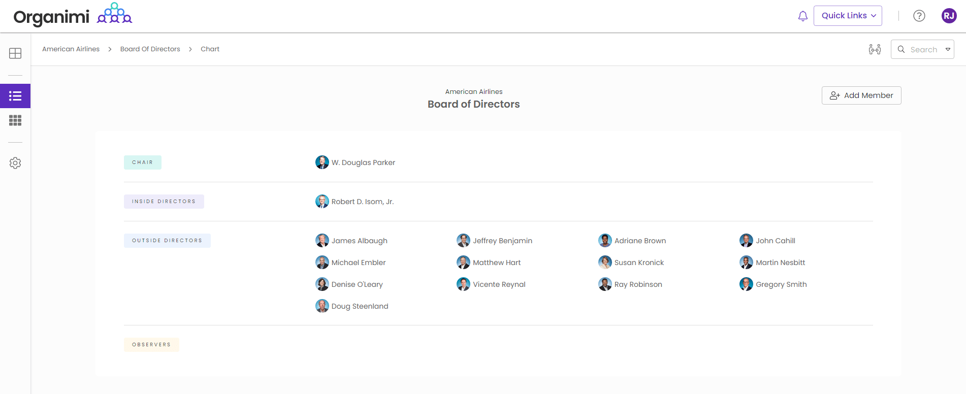Click the INSIDE DIRECTORS tag

(x=164, y=202)
